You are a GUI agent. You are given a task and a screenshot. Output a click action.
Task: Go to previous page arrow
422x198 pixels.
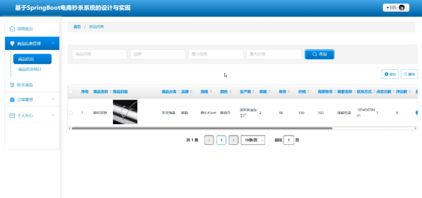209,140
